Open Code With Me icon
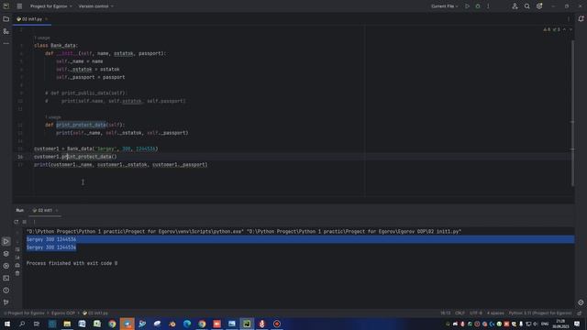587x330 pixels. [515, 6]
